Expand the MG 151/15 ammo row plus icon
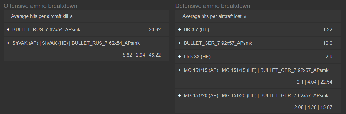Image resolution: width=346 pixels, height=114 pixels. point(180,70)
